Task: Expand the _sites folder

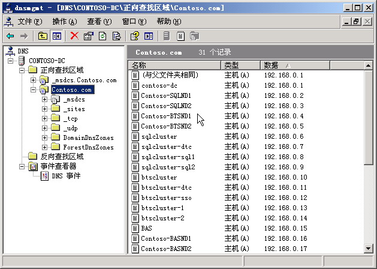Action: click(x=44, y=109)
